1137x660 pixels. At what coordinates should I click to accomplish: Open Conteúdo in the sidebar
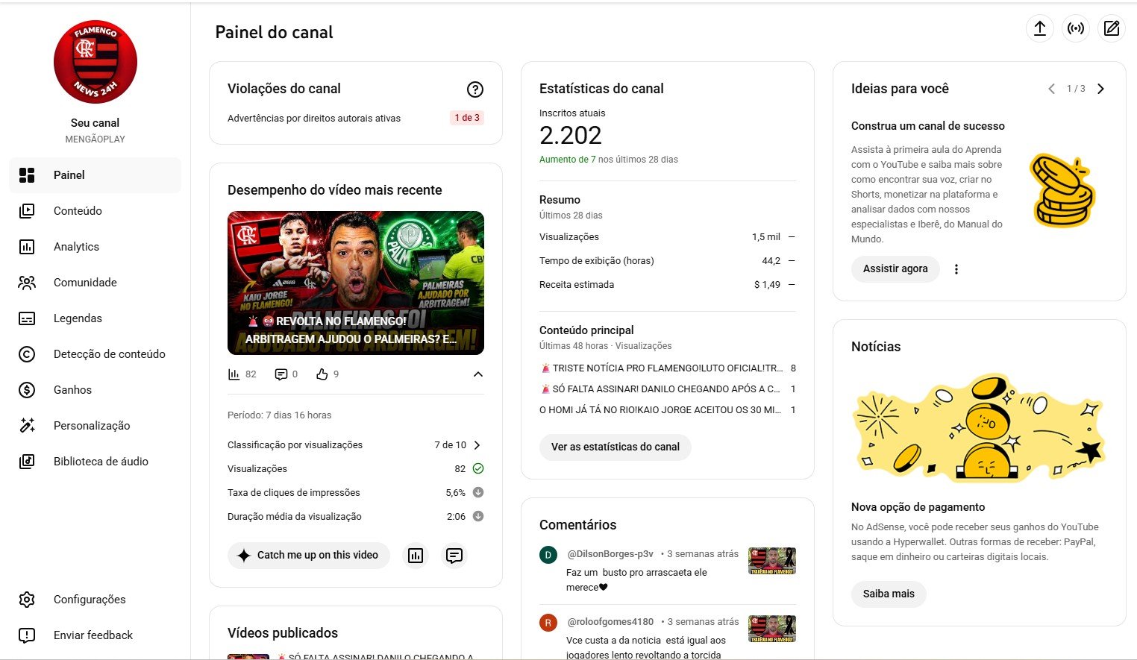pos(95,211)
